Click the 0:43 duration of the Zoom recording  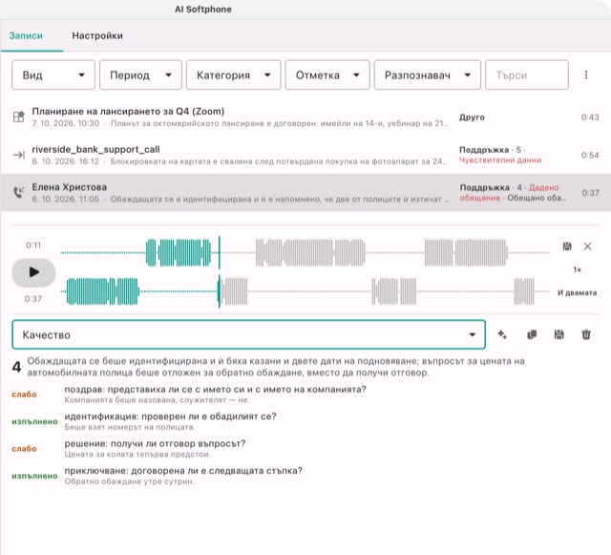pyautogui.click(x=590, y=117)
